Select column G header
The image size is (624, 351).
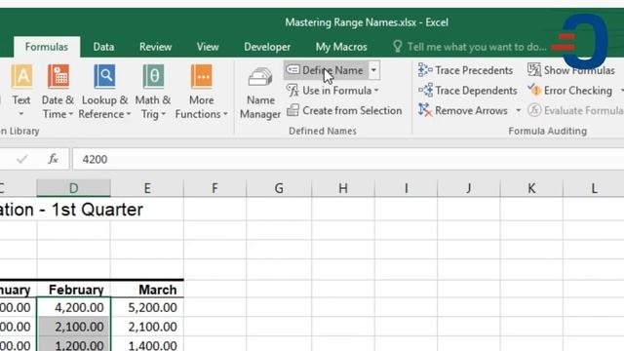click(279, 188)
